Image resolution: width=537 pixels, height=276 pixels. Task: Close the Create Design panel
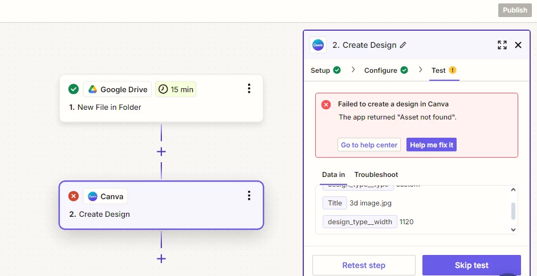tap(518, 45)
